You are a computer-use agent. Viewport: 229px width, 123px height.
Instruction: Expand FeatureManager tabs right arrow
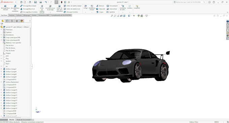coord(30,21)
